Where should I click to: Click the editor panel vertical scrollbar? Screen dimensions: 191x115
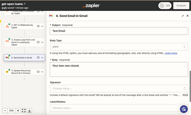(190, 86)
